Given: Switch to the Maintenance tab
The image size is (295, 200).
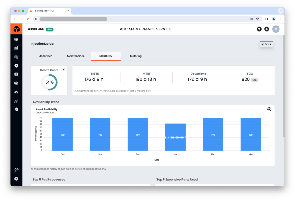Looking at the screenshot, I should [76, 56].
